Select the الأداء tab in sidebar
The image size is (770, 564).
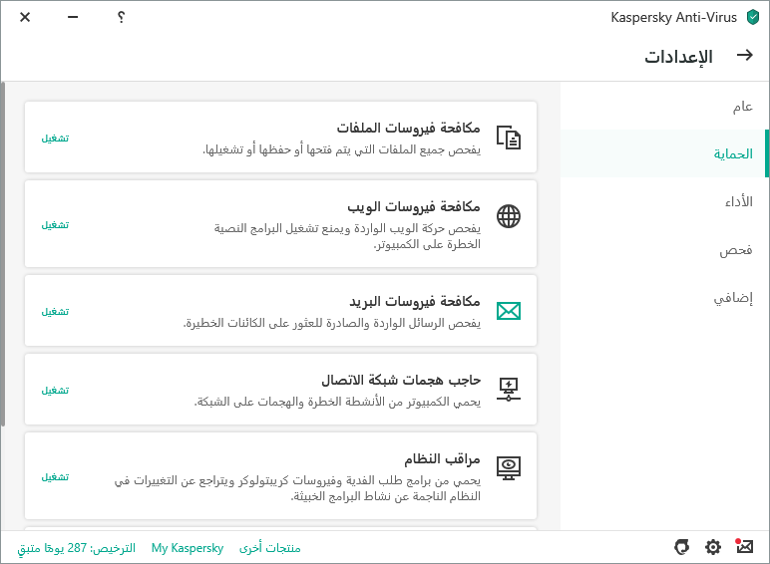coord(738,202)
